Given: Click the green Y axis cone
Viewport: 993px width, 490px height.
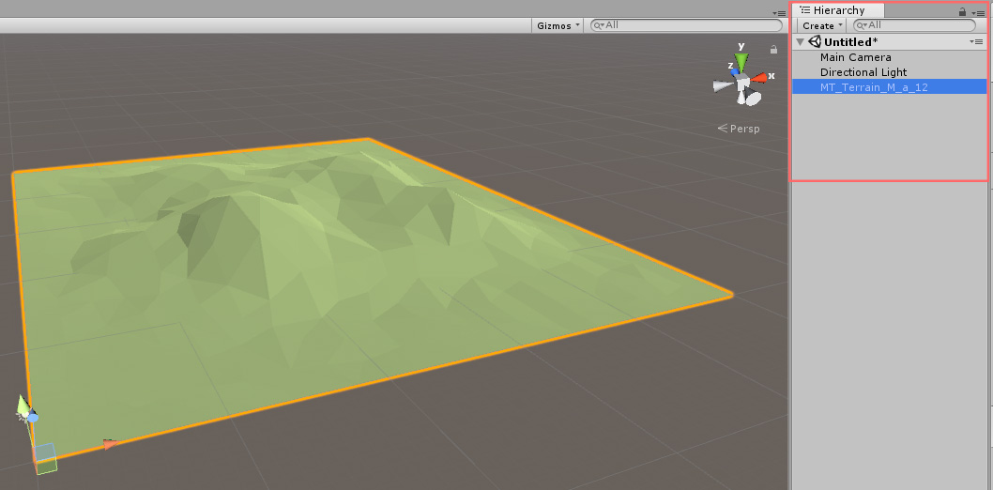Looking at the screenshot, I should click(x=741, y=62).
